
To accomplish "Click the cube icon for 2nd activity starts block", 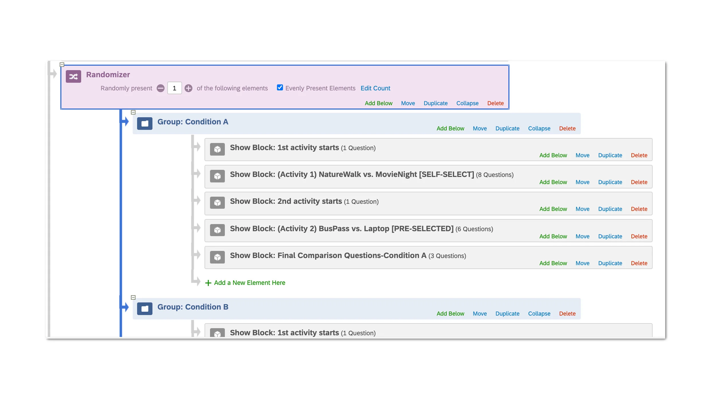I will pyautogui.click(x=217, y=203).
